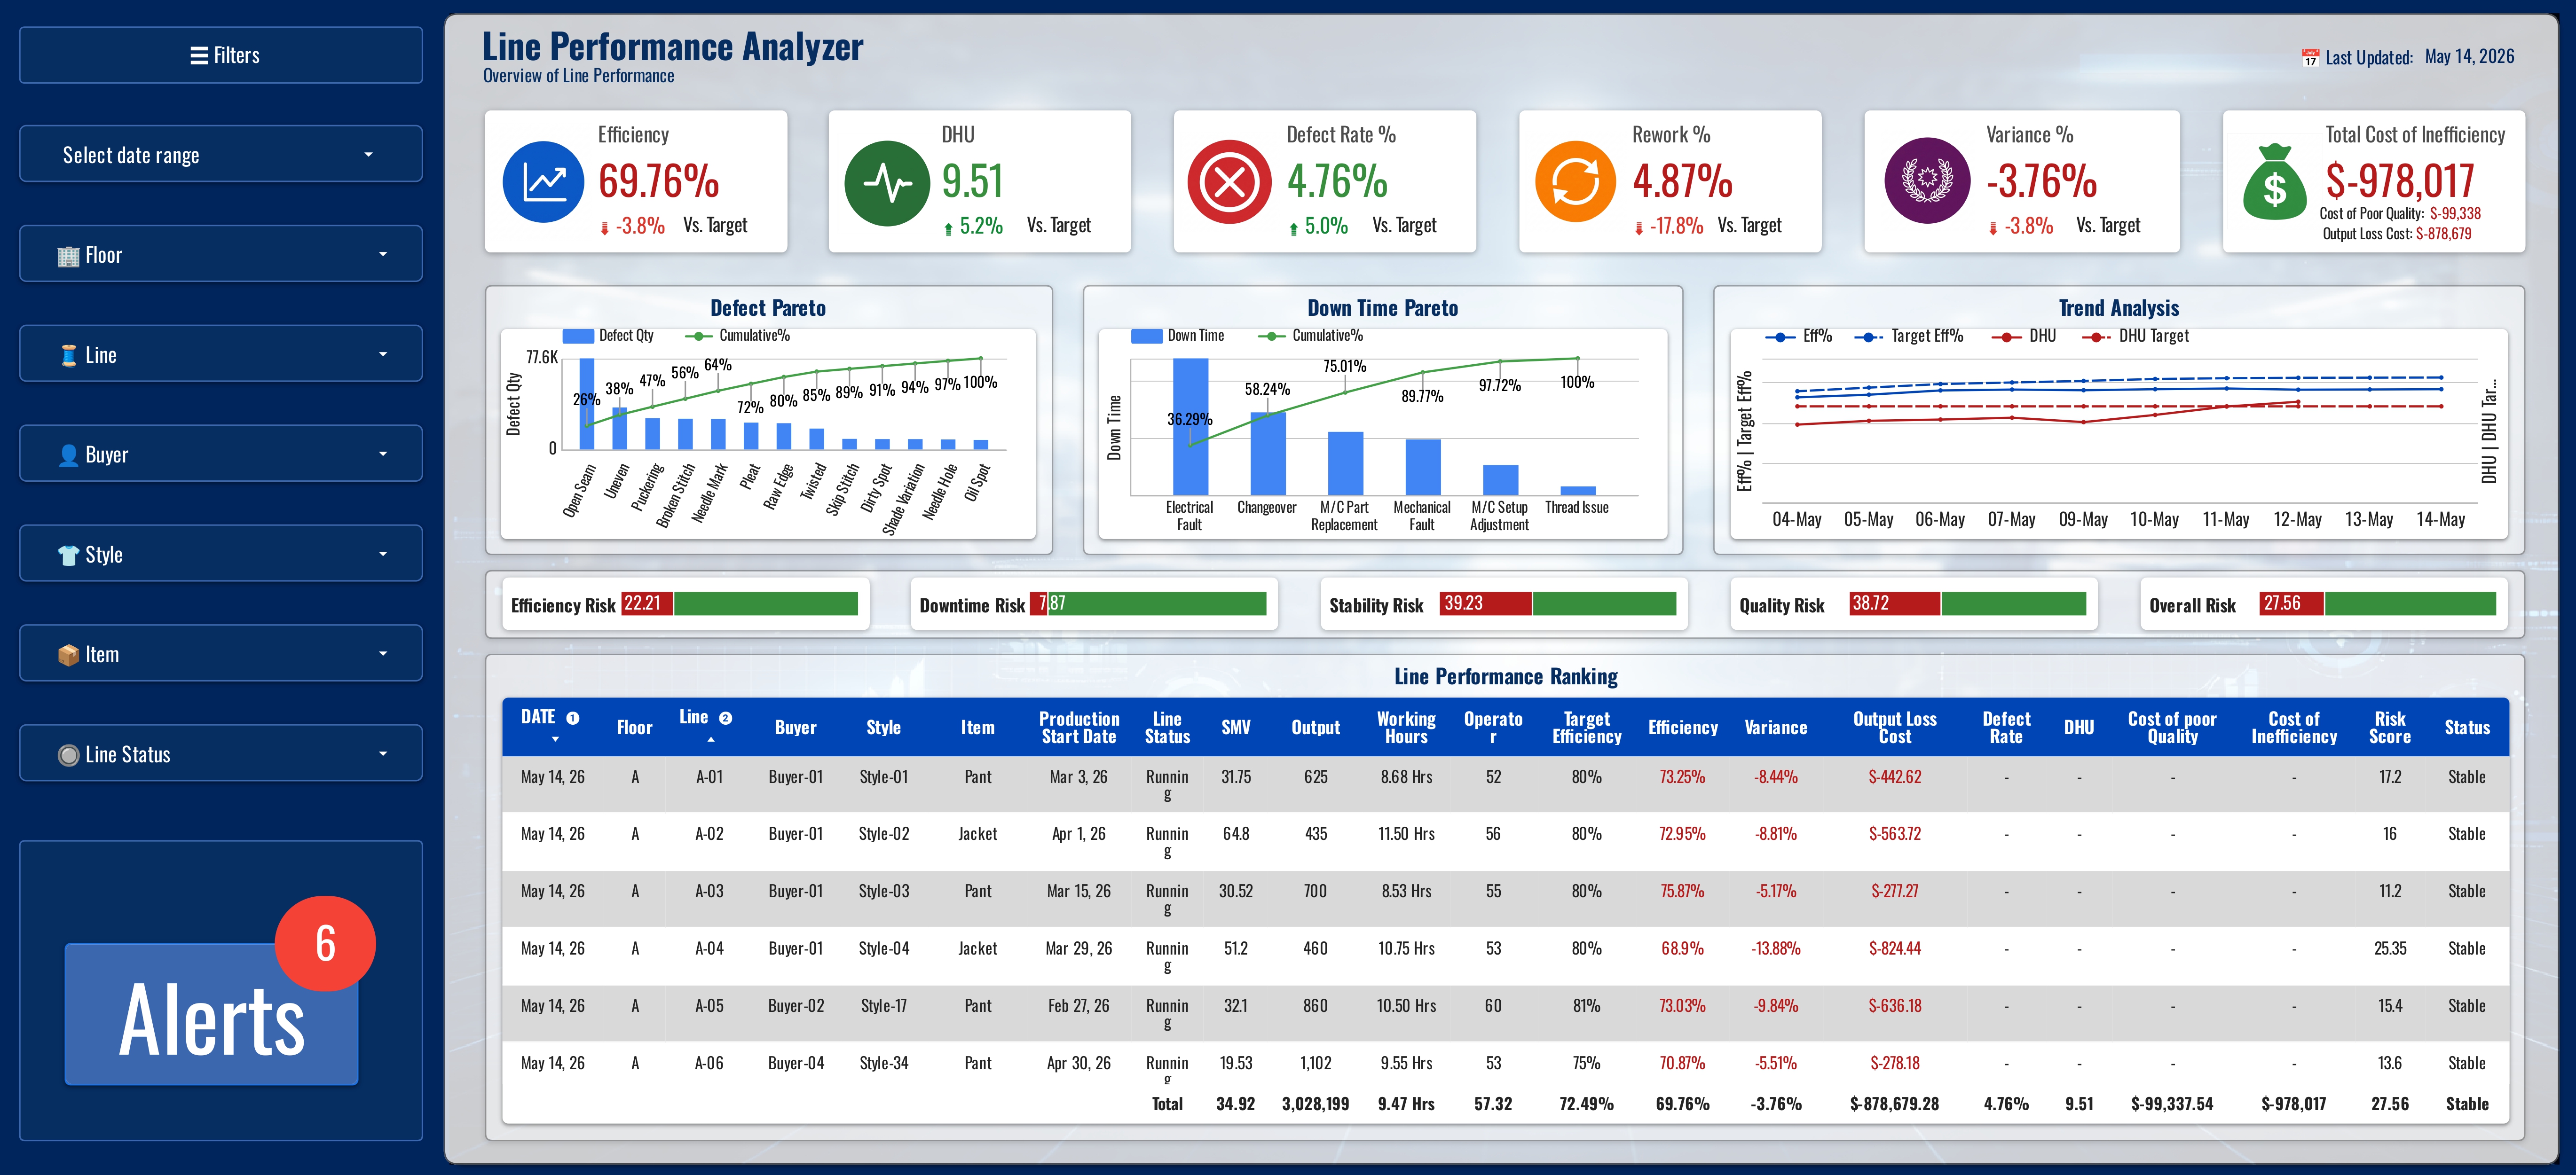Click the 25.35 risk score cell
2576x1175 pixels.
coord(2390,948)
